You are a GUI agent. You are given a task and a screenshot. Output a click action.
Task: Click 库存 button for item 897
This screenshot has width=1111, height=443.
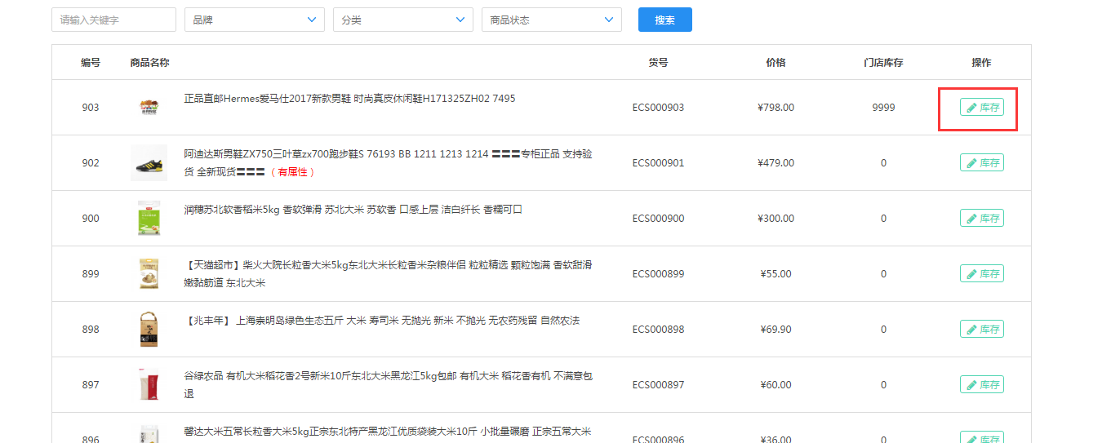click(982, 385)
